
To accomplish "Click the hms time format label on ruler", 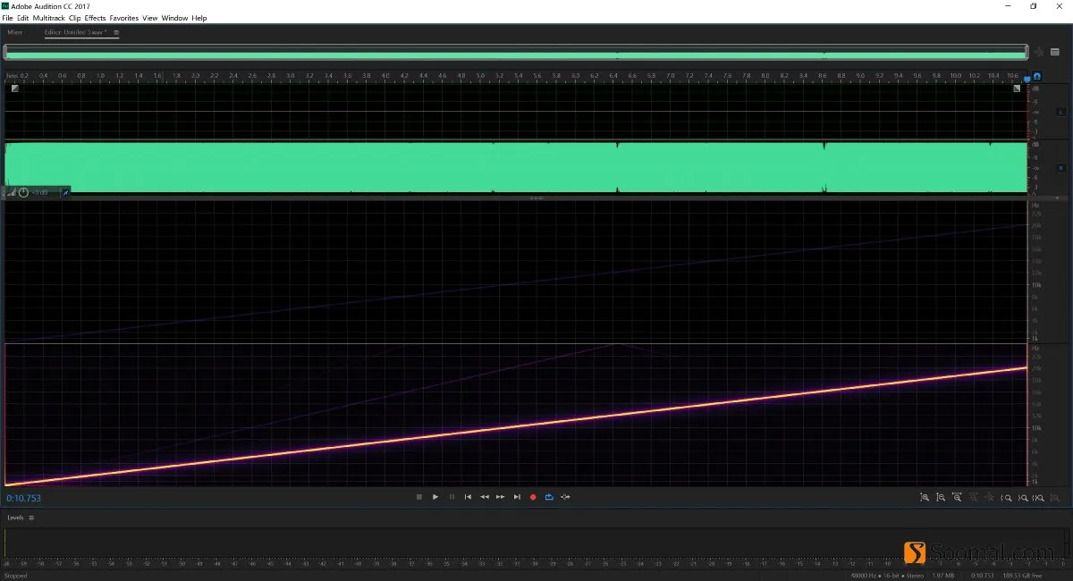I will coord(13,76).
